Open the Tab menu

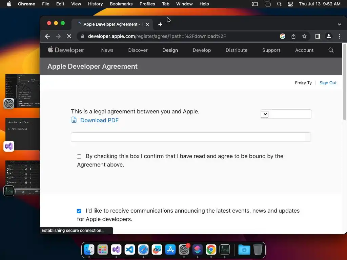(x=165, y=4)
